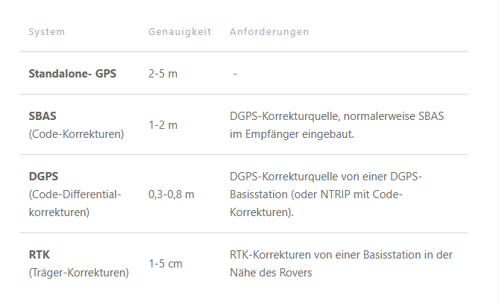The width and height of the screenshot is (499, 304).
Task: Click the Genauigkeit column header
Action: 180,32
